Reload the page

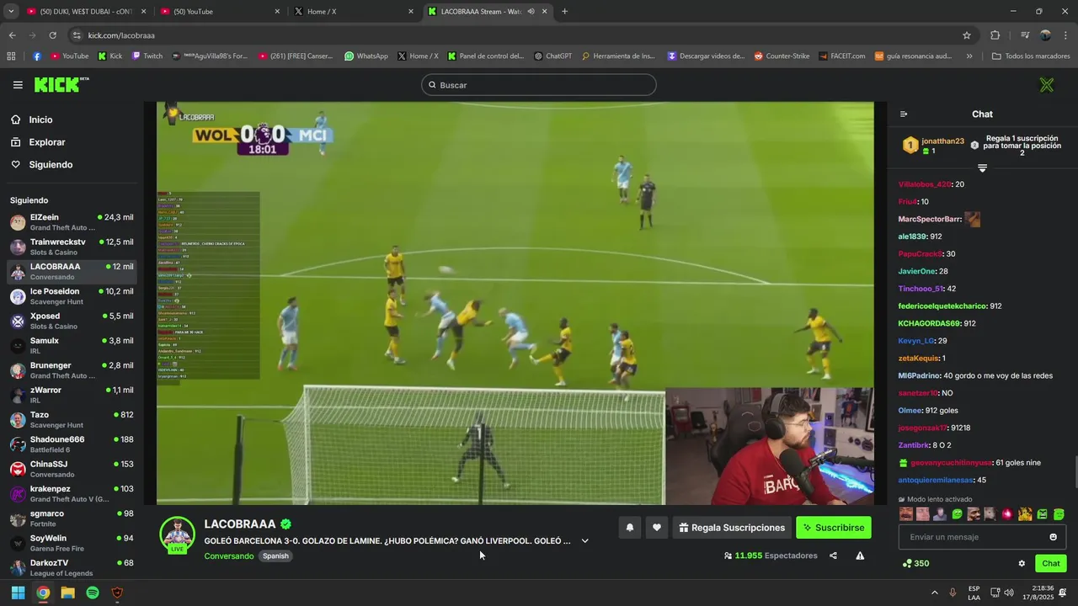tap(52, 35)
